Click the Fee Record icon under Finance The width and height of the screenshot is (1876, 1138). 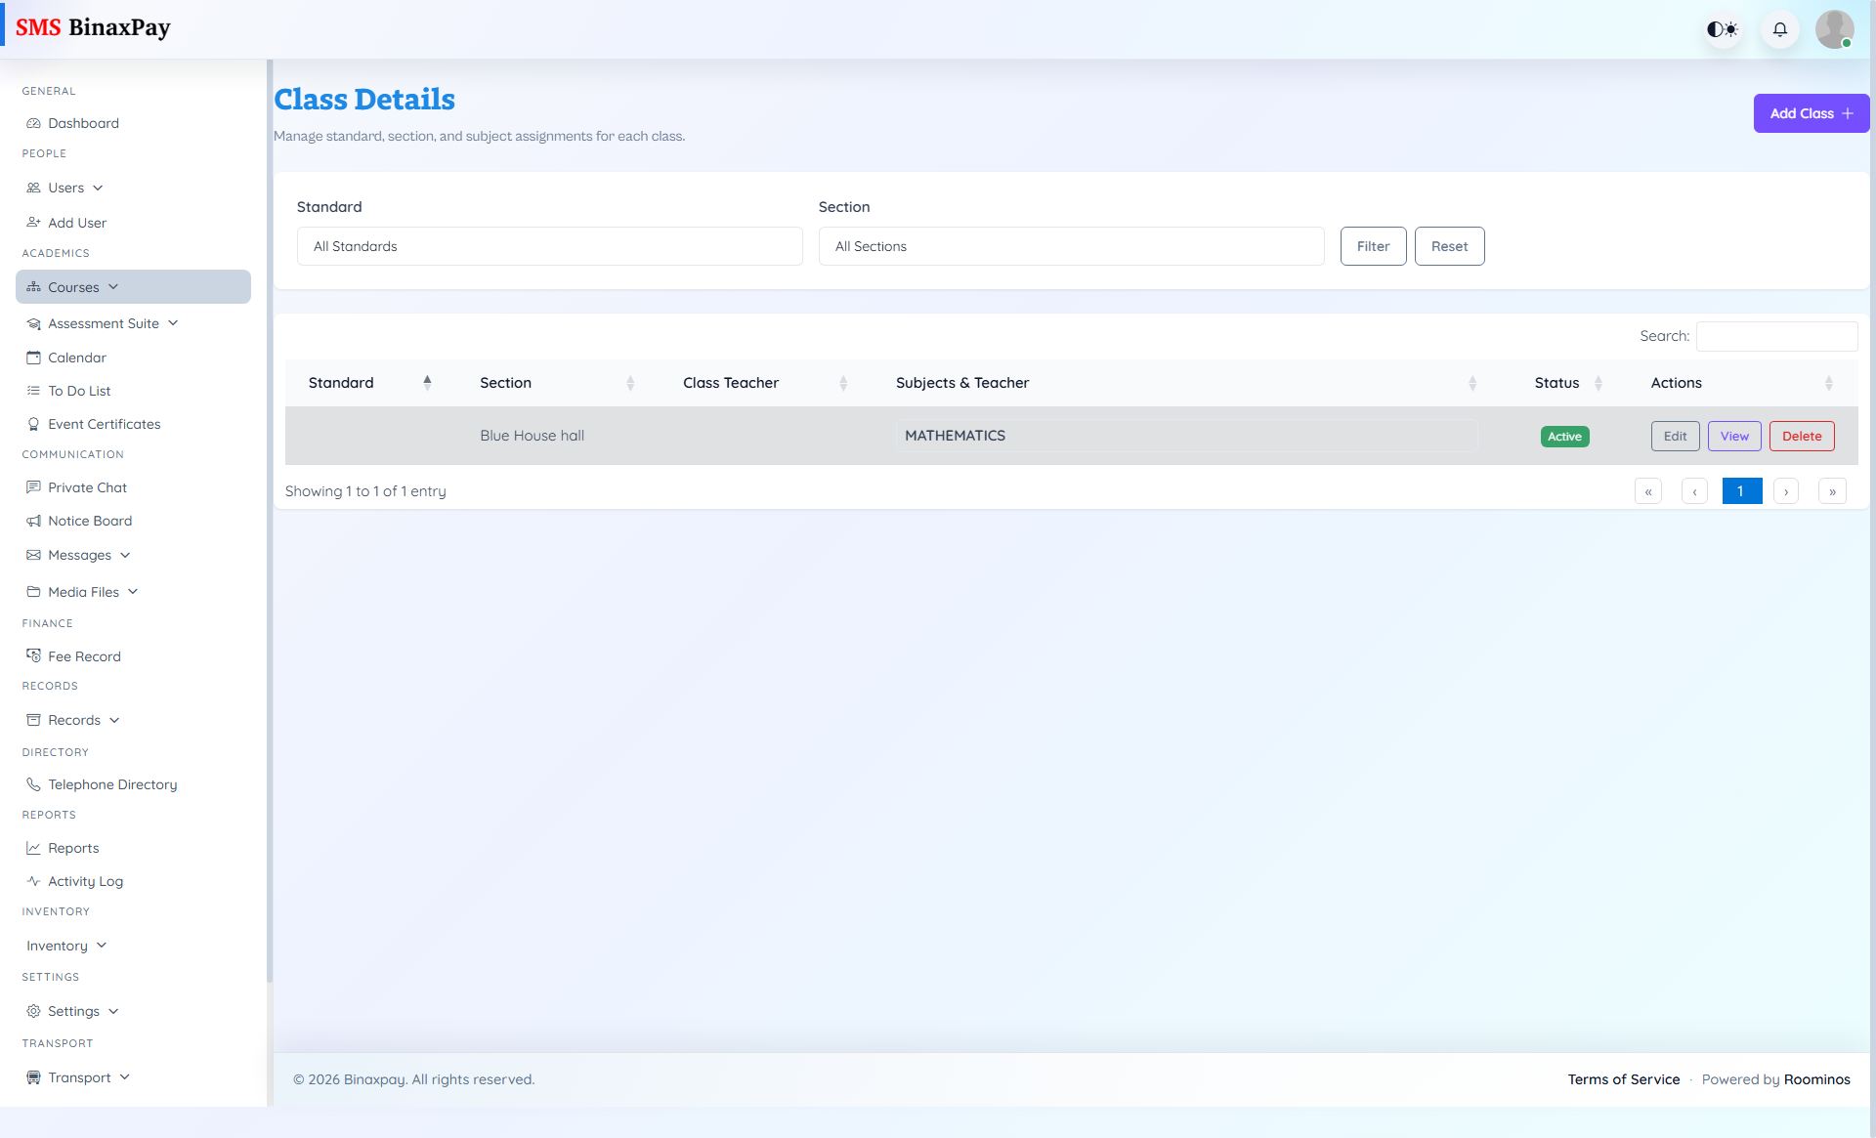tap(34, 655)
